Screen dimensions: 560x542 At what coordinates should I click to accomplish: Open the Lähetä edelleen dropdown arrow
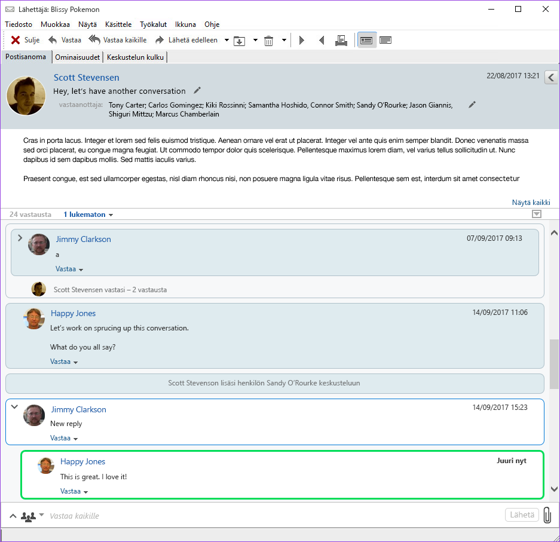pyautogui.click(x=227, y=40)
